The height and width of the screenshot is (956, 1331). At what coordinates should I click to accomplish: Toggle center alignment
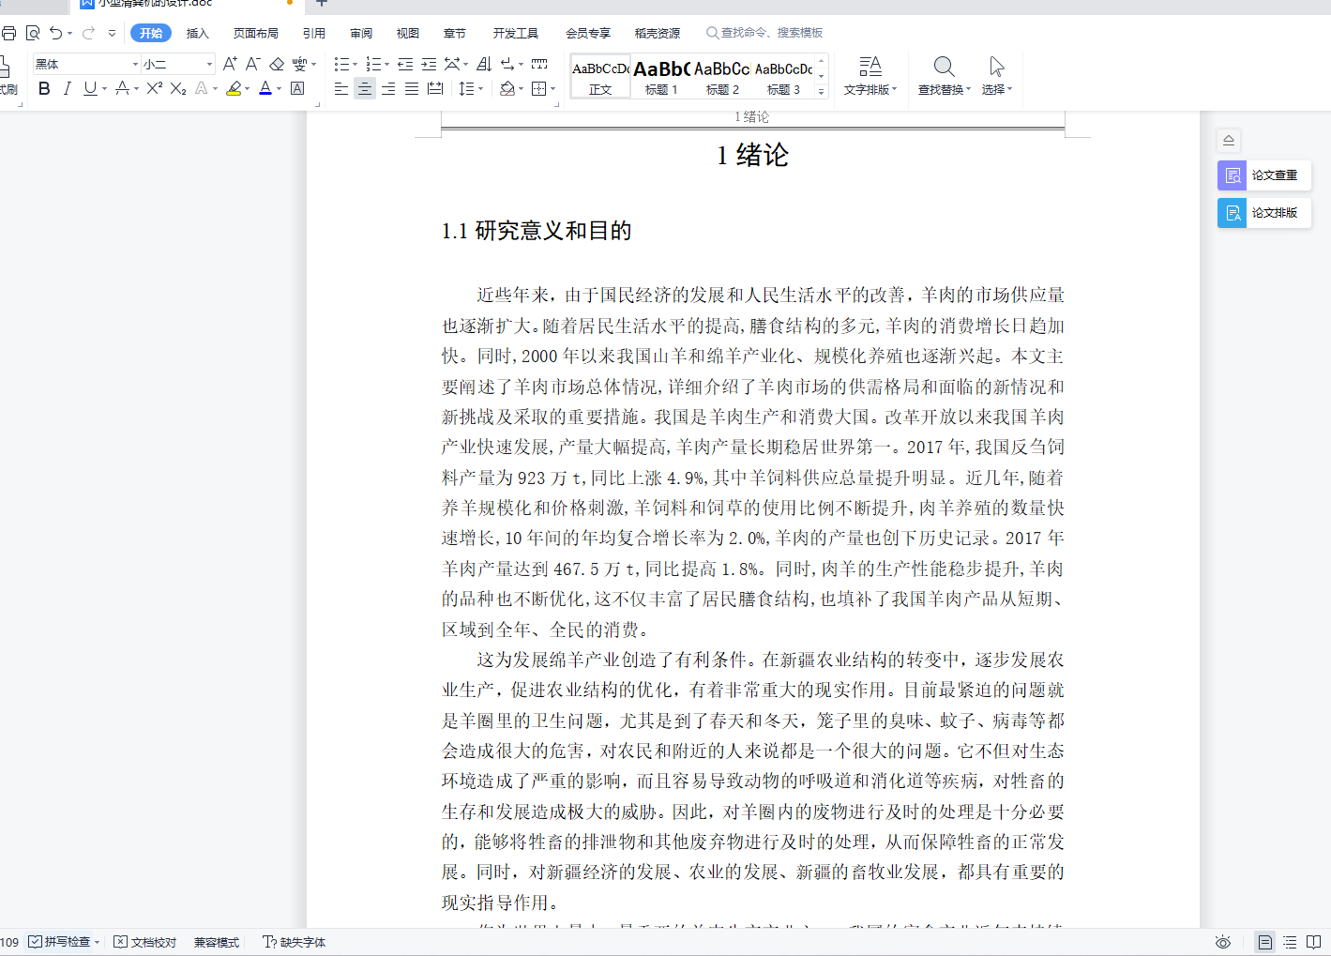(x=365, y=88)
